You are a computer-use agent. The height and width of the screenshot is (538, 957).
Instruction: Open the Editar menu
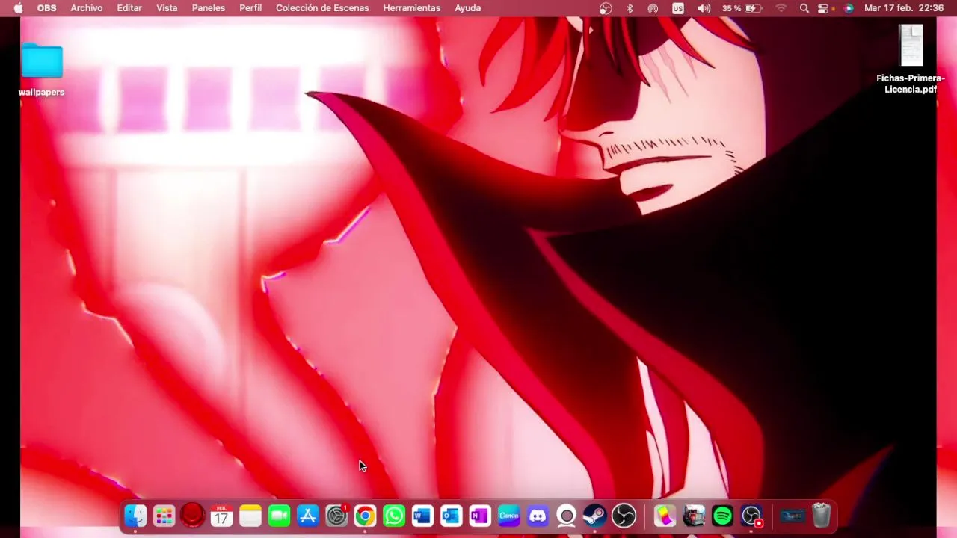click(x=129, y=8)
